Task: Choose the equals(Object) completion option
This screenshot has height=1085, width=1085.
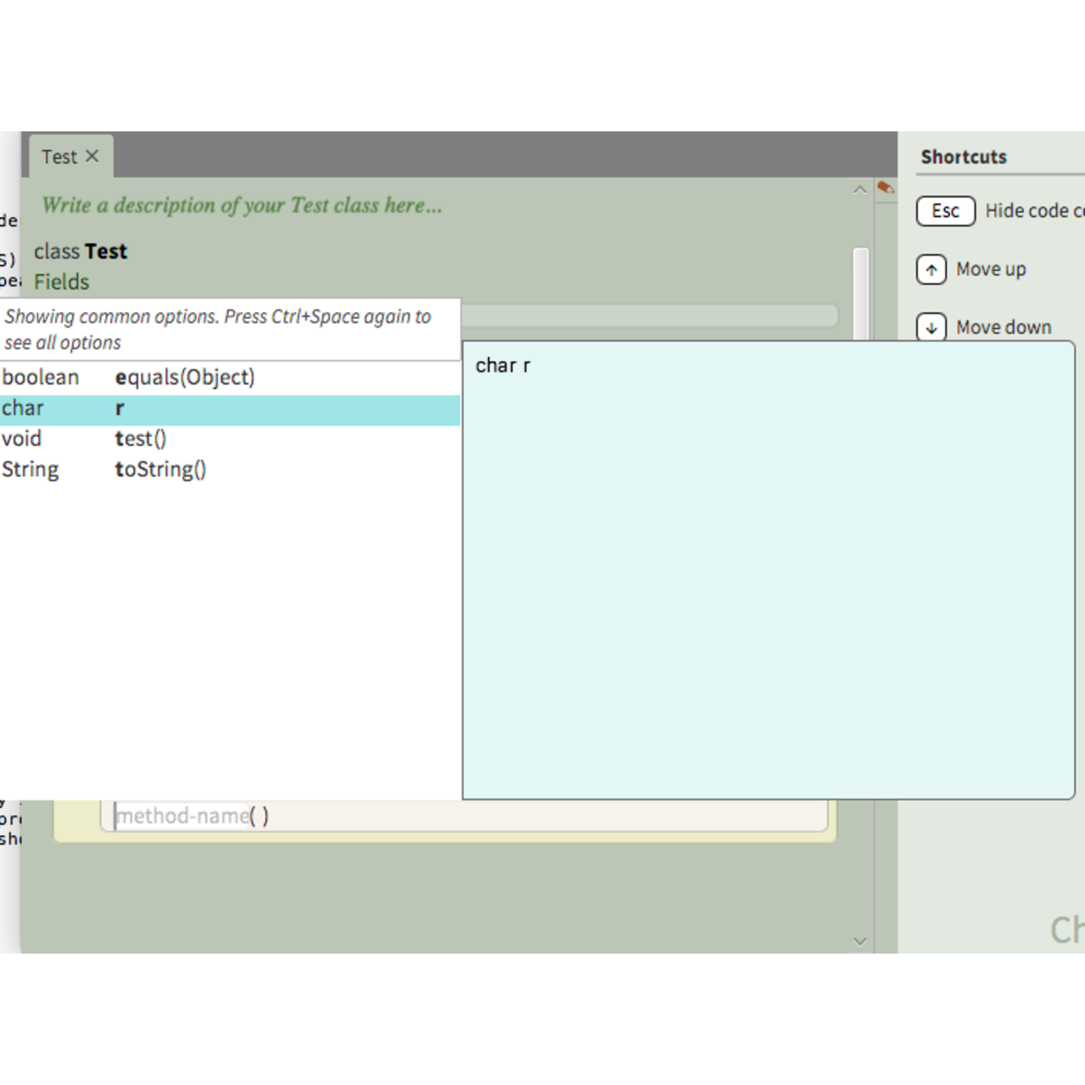Action: click(x=184, y=377)
